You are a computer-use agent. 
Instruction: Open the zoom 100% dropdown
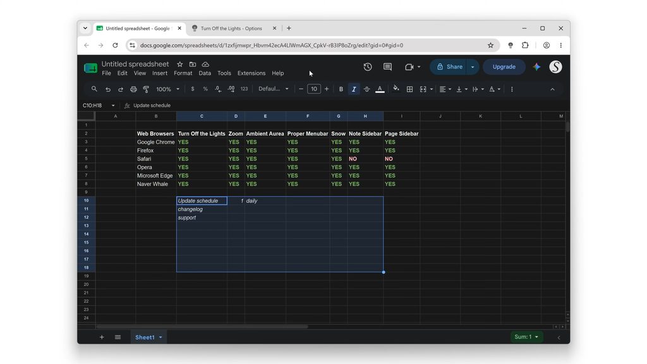[167, 89]
